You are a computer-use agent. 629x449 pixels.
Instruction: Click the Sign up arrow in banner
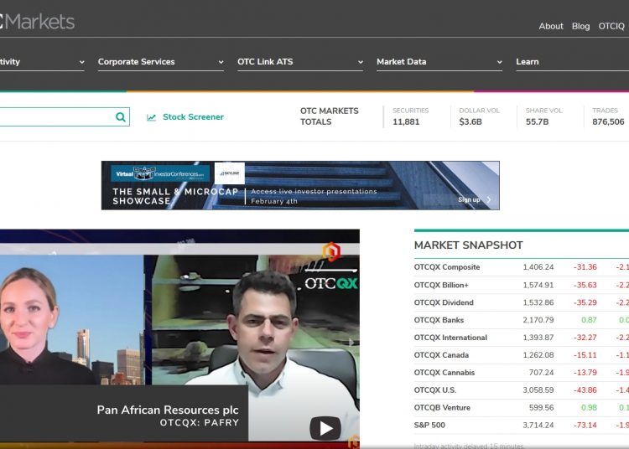pyautogui.click(x=489, y=199)
